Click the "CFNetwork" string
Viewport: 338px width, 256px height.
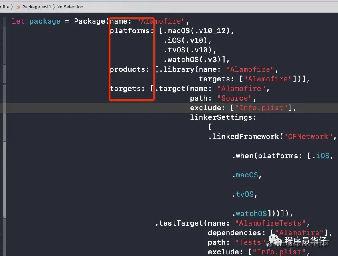click(308, 137)
